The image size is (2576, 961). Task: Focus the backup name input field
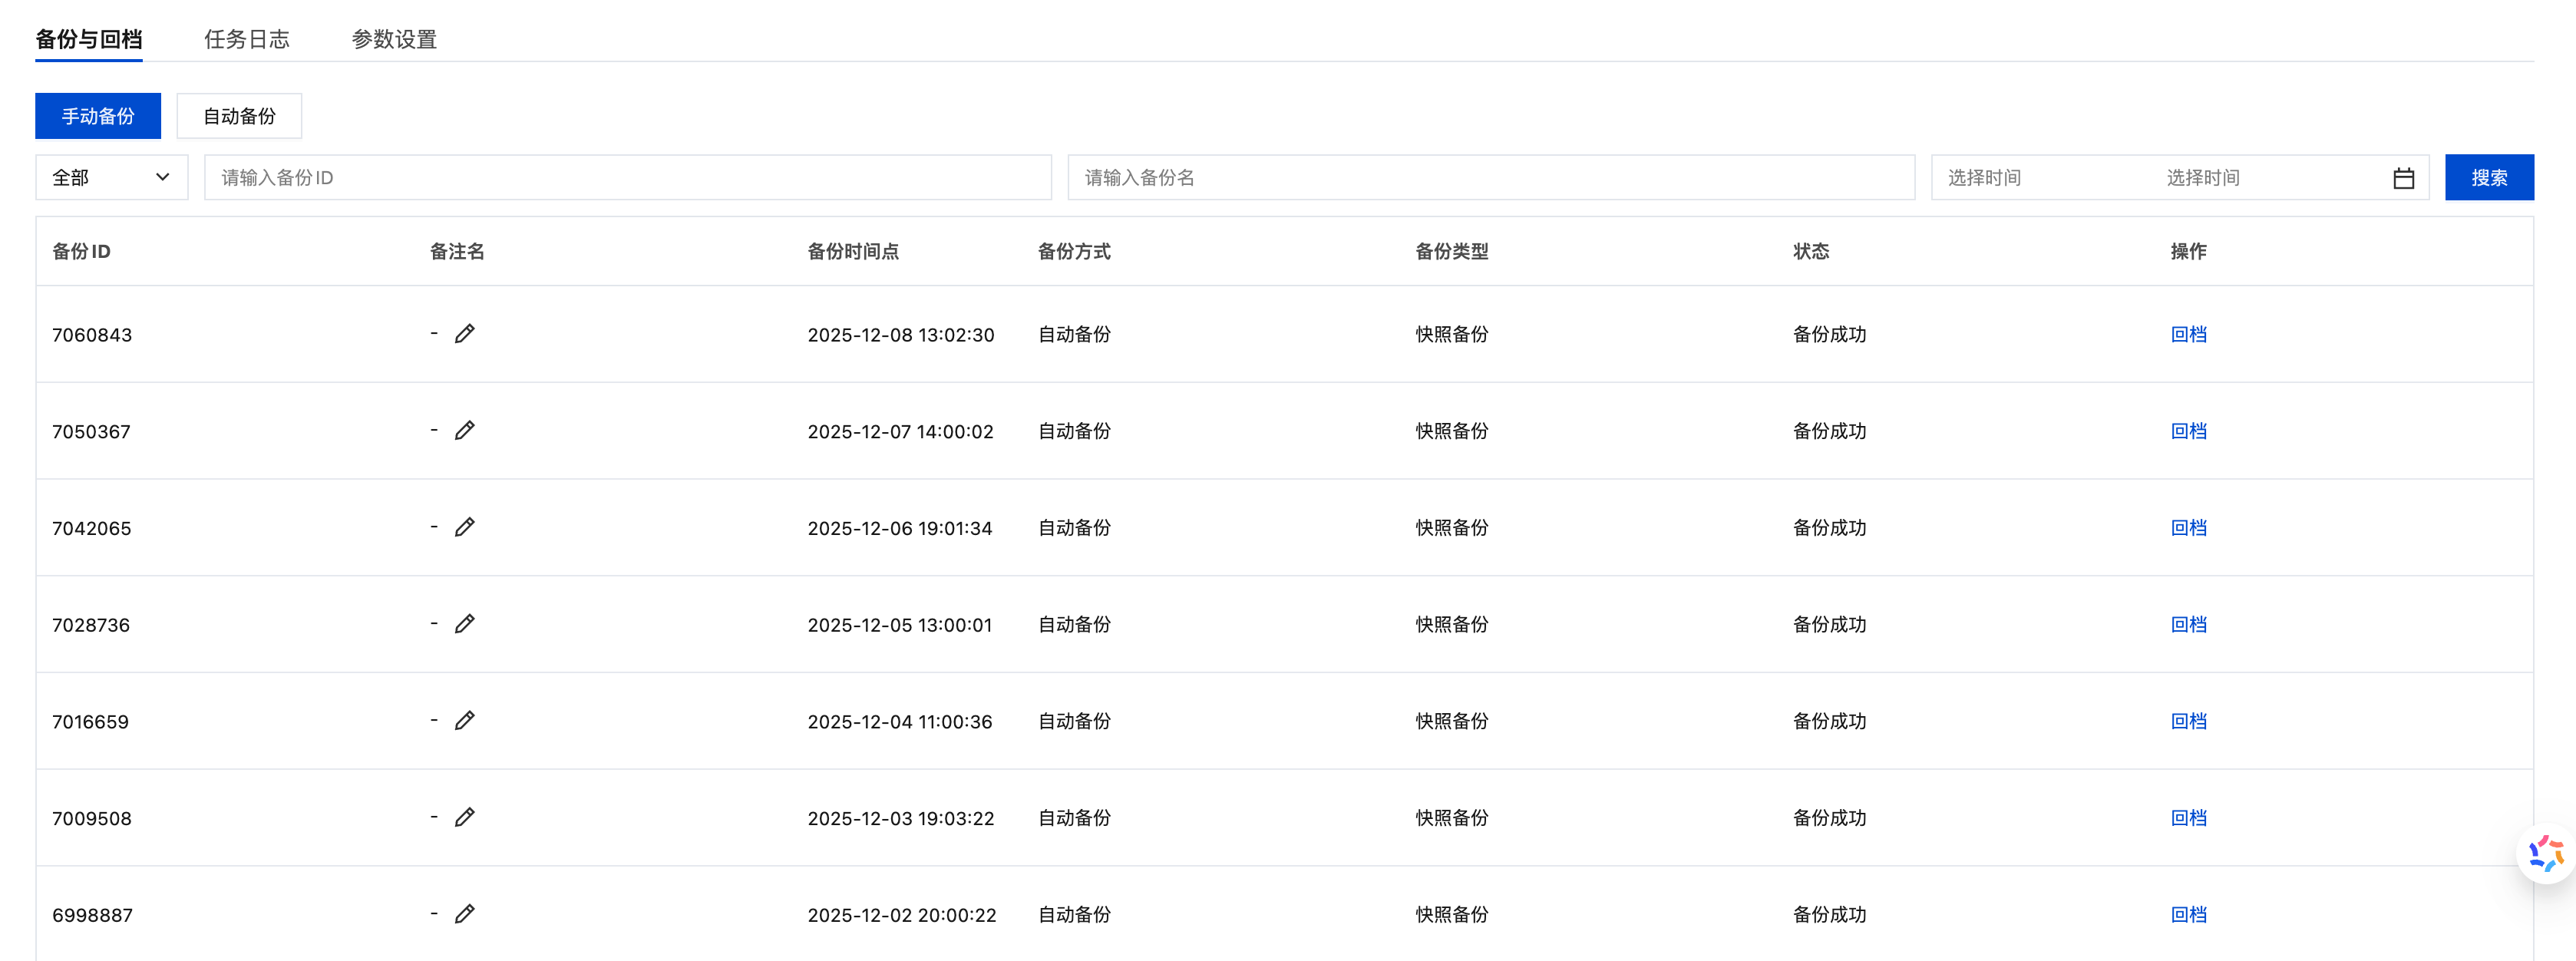click(x=1490, y=178)
